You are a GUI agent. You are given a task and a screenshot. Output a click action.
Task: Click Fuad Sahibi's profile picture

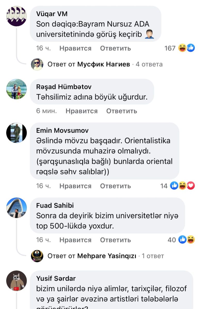coord(17,208)
